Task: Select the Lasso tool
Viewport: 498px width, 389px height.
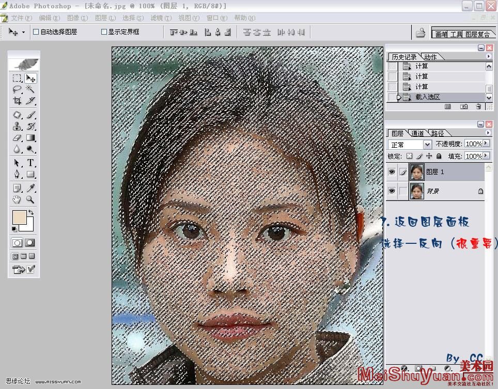Action: (x=17, y=89)
